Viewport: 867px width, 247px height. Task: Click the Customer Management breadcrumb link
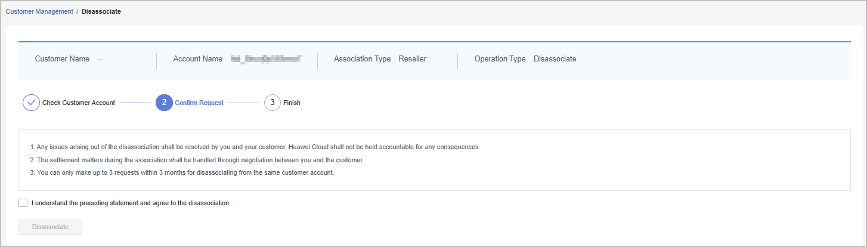tap(39, 11)
